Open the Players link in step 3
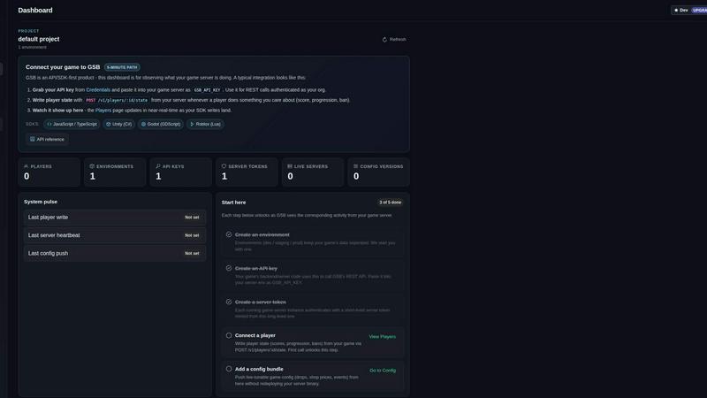707x398 pixels. [x=103, y=110]
